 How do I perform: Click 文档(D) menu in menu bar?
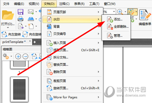49,4
